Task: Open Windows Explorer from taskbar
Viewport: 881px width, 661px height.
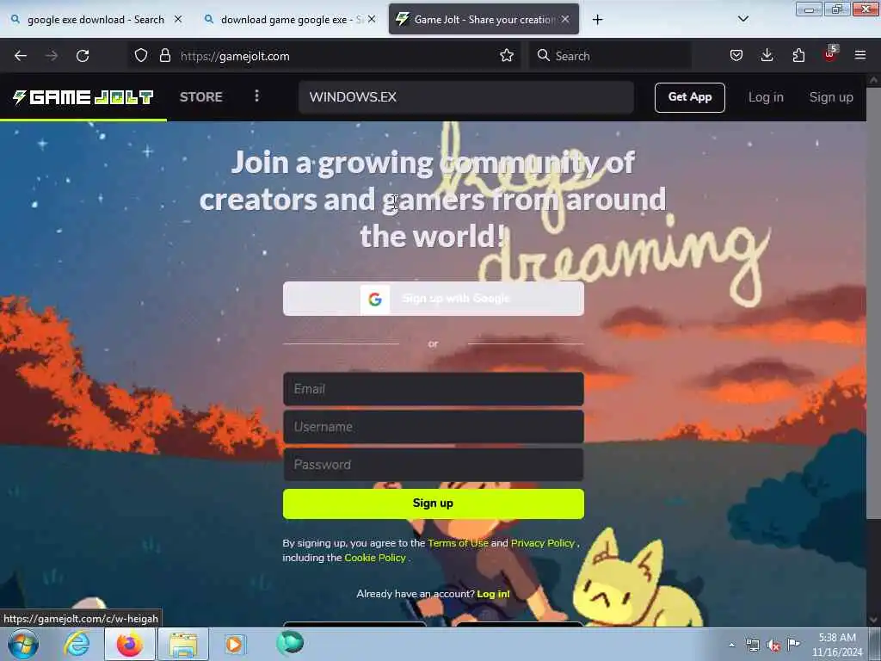Action: (183, 644)
